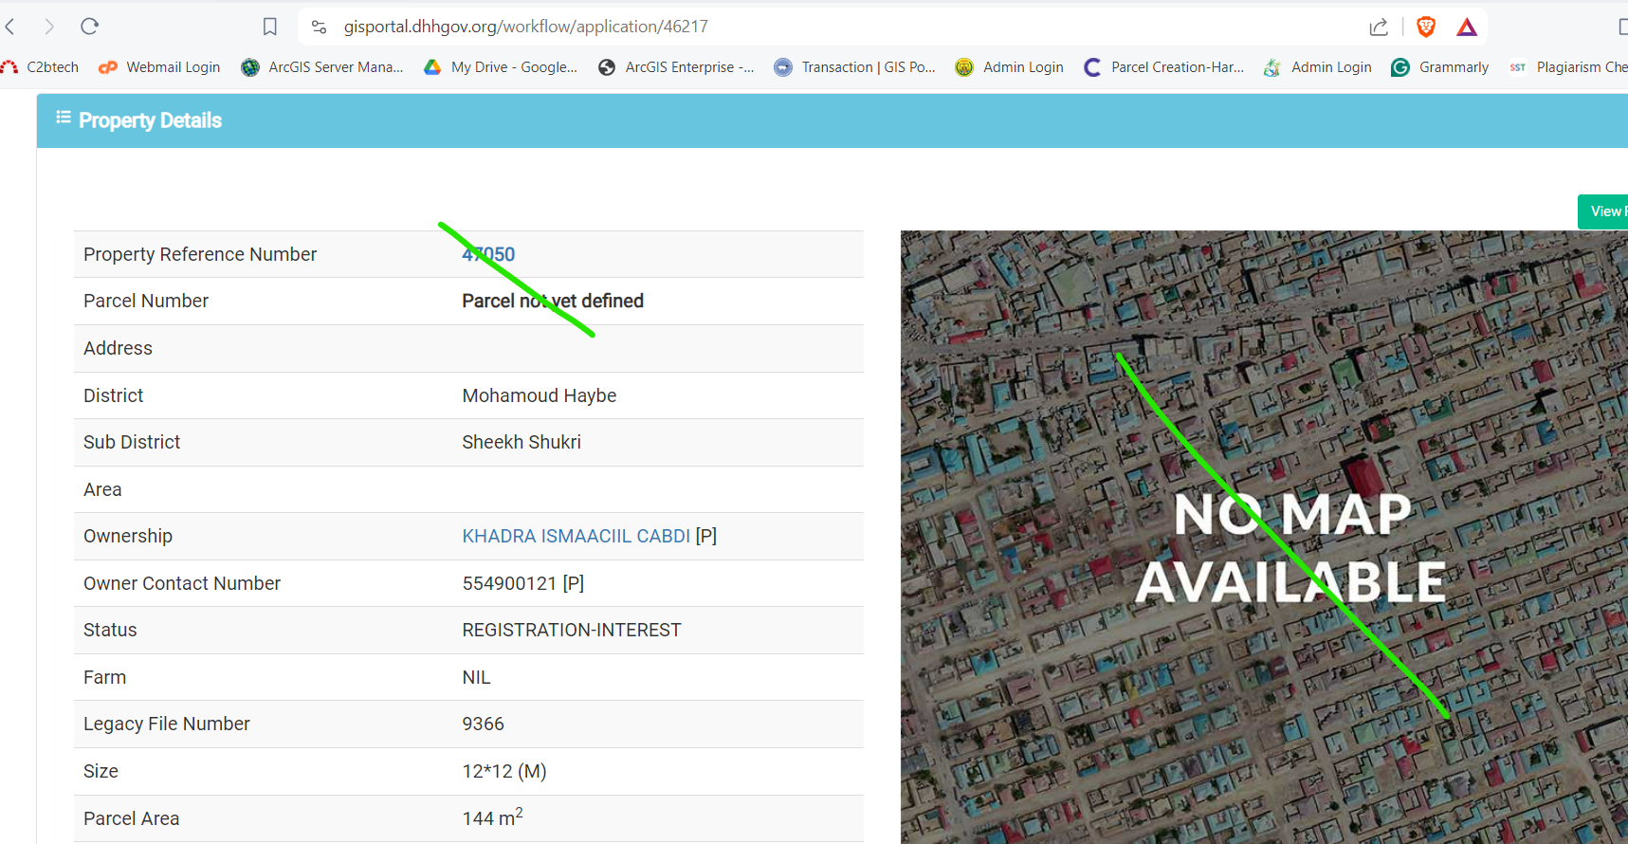Open the Plagiarism Checker bookmark
The height and width of the screenshot is (844, 1628).
pyautogui.click(x=1569, y=67)
